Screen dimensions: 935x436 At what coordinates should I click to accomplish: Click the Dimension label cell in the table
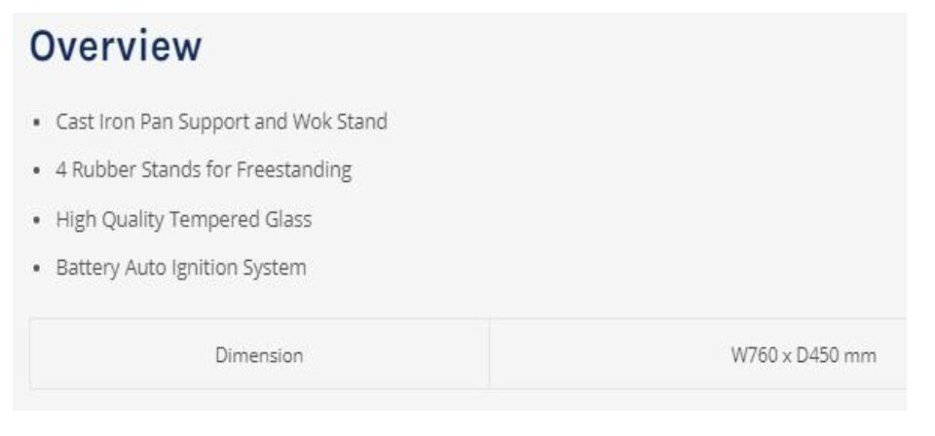click(259, 354)
